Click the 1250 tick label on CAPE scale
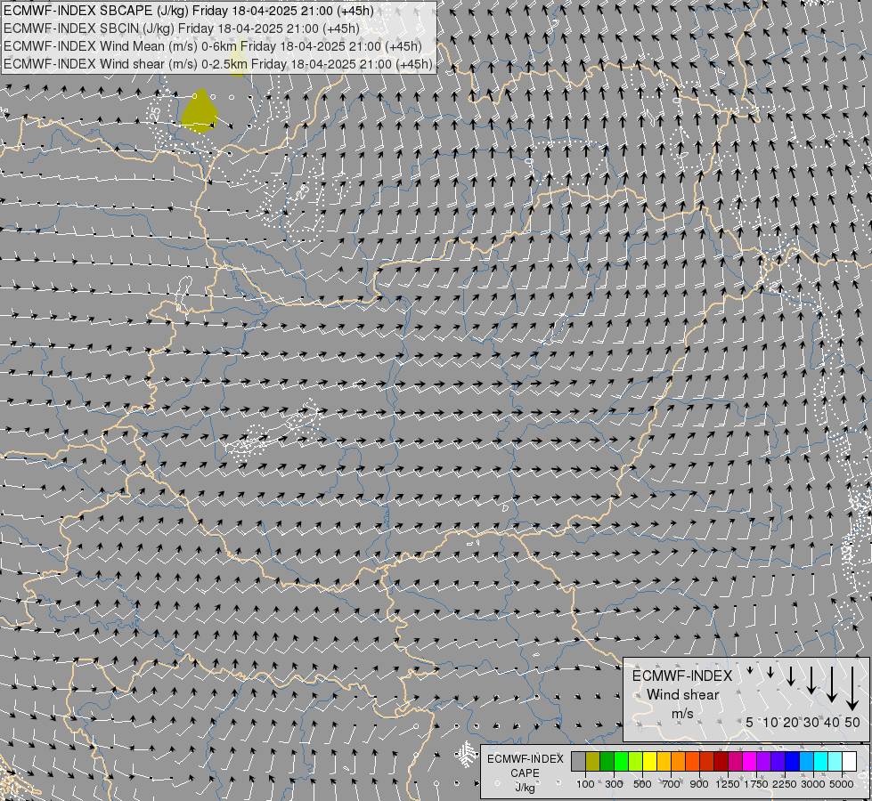The height and width of the screenshot is (801, 872). pos(728,784)
